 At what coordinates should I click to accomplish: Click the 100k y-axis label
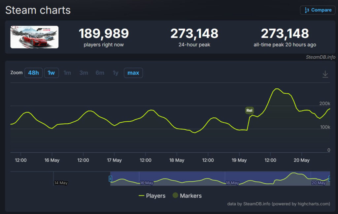(x=325, y=127)
